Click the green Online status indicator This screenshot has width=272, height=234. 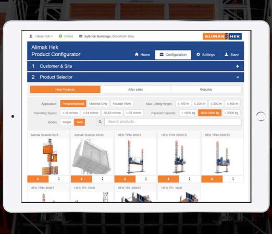coord(66,36)
